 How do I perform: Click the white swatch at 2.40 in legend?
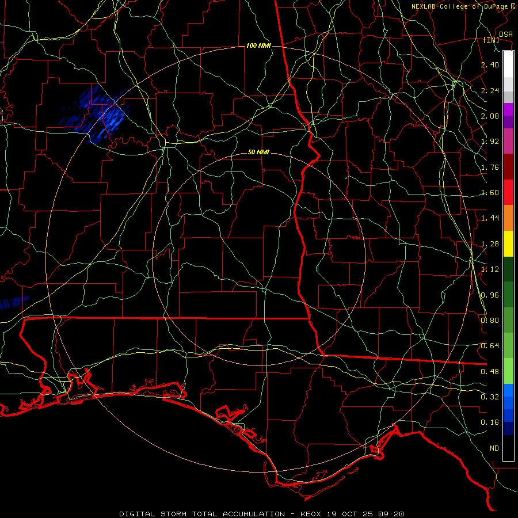(508, 64)
